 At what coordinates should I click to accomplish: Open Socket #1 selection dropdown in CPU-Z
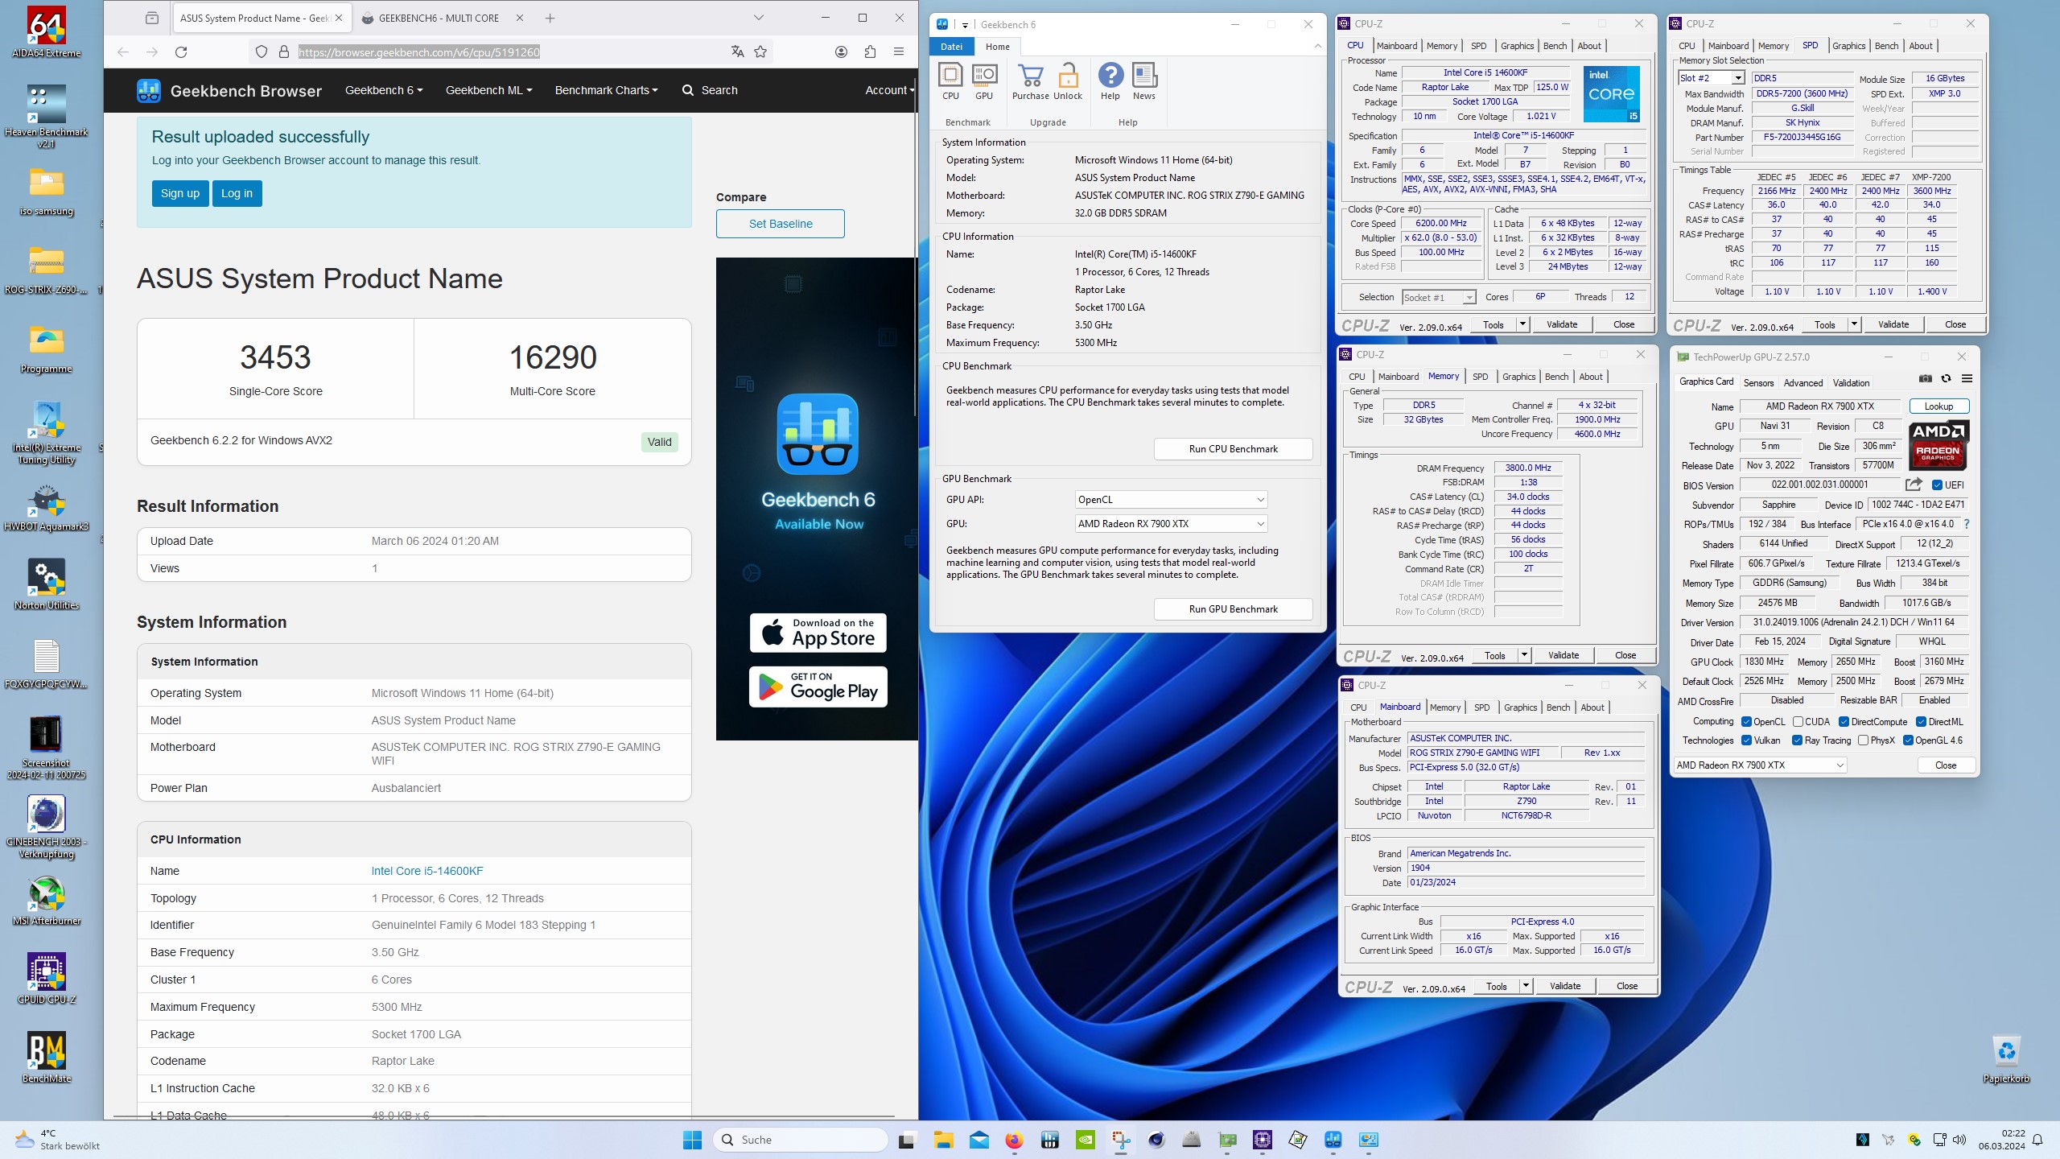coord(1439,298)
